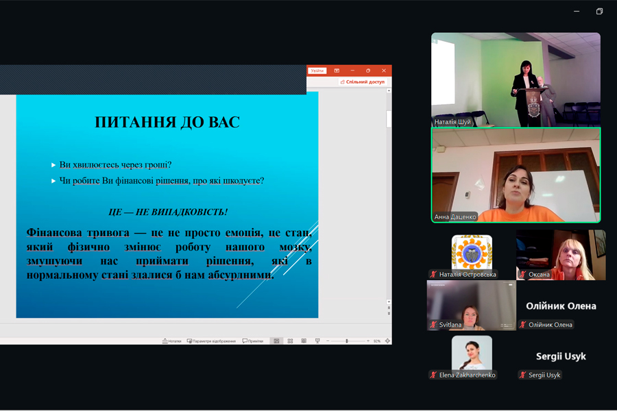The height and width of the screenshot is (411, 617).
Task: Open Примітки comments pane
Action: (x=253, y=341)
